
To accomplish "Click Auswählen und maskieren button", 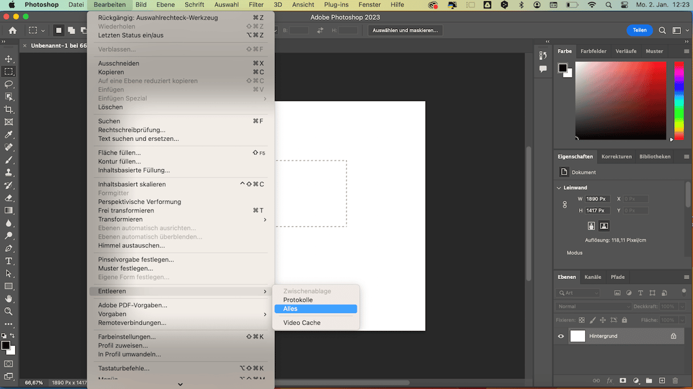I will pyautogui.click(x=405, y=30).
